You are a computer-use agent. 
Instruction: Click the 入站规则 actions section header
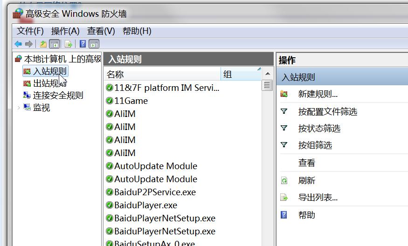tap(342, 77)
